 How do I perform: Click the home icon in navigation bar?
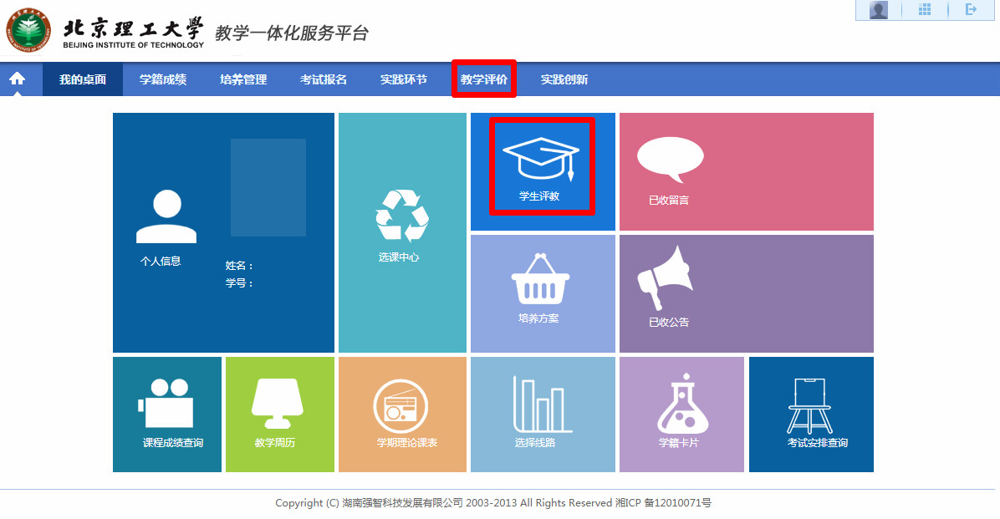pyautogui.click(x=18, y=79)
